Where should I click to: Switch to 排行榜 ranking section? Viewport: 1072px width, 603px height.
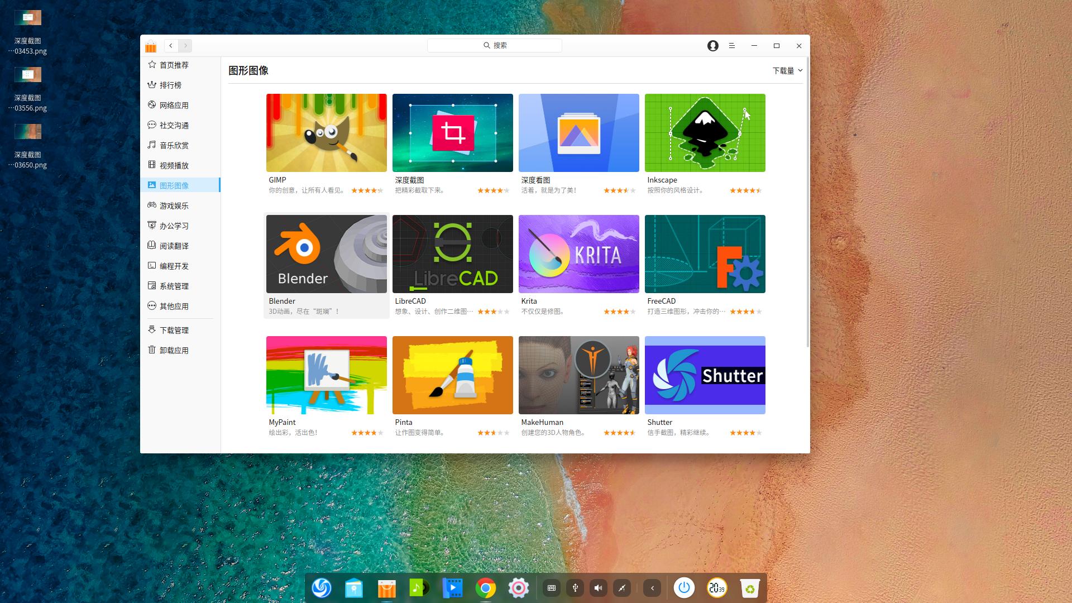[170, 85]
